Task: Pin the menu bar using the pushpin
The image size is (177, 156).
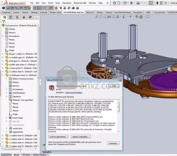Action: tap(108, 3)
